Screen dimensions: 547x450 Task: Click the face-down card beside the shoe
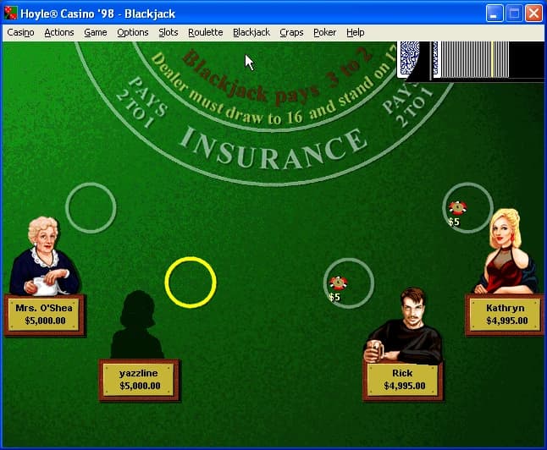click(409, 58)
